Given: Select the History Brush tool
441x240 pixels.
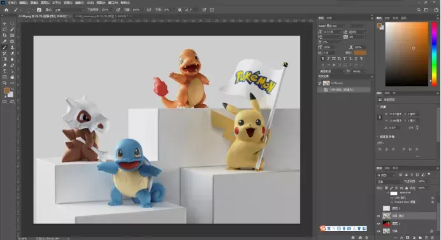Looking at the screenshot, I should 4,53.
